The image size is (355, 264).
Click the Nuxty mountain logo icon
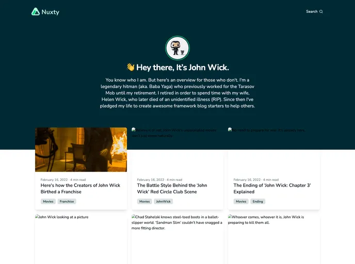[36, 11]
